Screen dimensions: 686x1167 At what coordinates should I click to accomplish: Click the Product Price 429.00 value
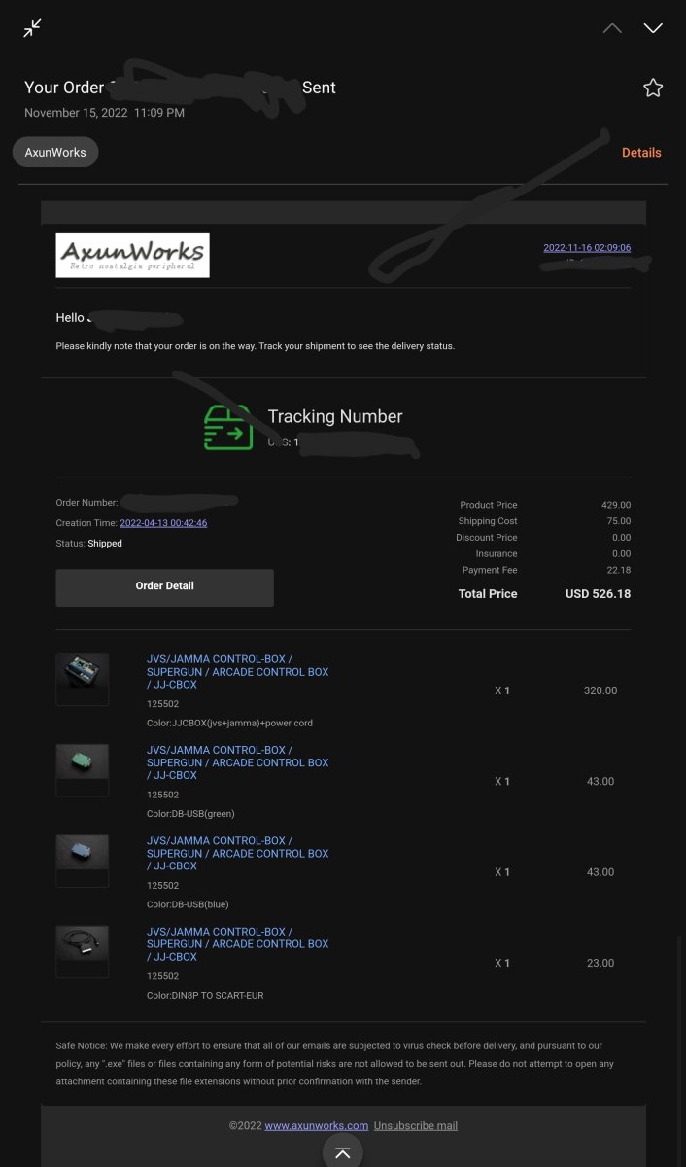coord(616,505)
